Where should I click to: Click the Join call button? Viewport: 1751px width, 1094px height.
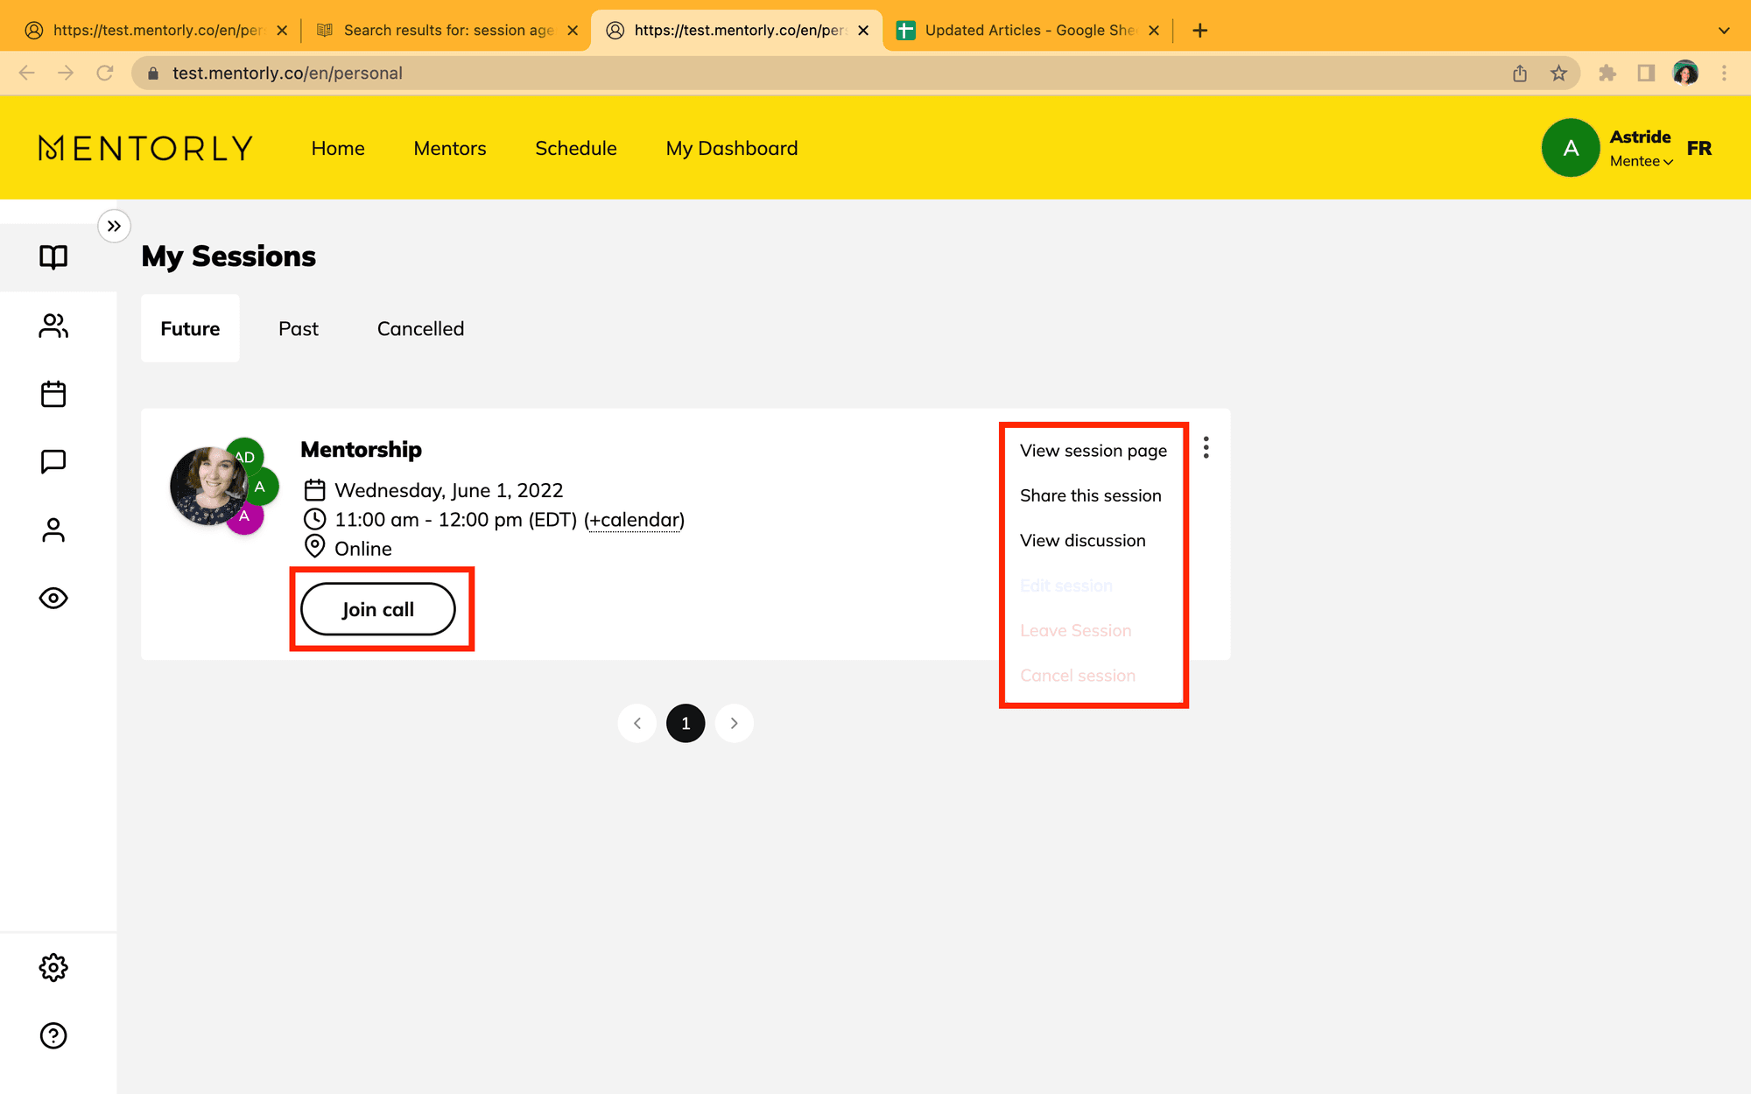377,609
